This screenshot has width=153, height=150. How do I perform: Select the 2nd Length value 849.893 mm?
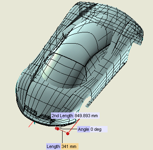(86, 116)
